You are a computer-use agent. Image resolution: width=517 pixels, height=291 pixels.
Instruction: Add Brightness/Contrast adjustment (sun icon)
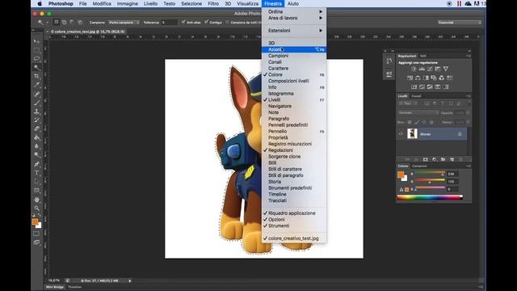[x=414, y=69]
